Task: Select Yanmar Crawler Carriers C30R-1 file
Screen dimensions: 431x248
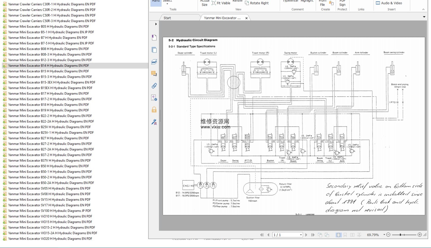Action: 52,4
